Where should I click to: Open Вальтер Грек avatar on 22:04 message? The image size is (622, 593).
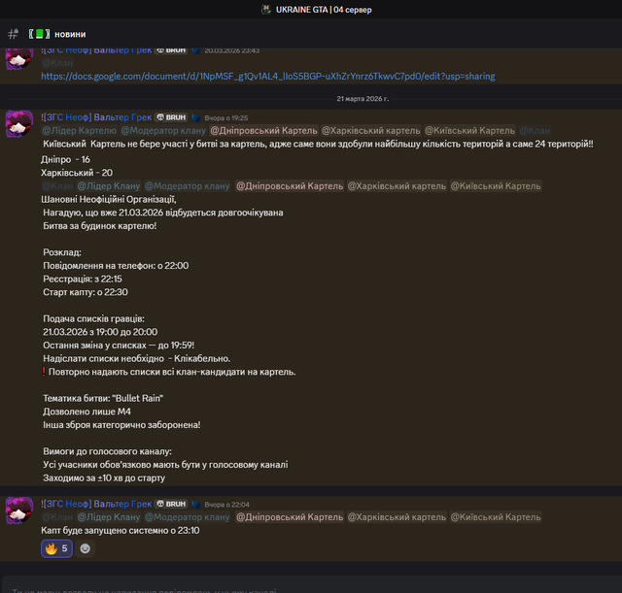coord(19,511)
